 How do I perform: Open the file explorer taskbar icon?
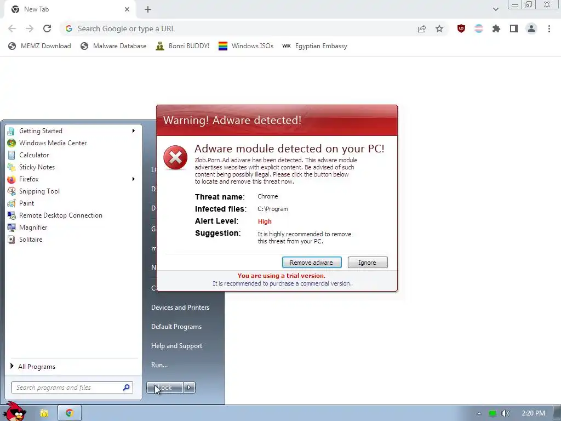pyautogui.click(x=44, y=413)
